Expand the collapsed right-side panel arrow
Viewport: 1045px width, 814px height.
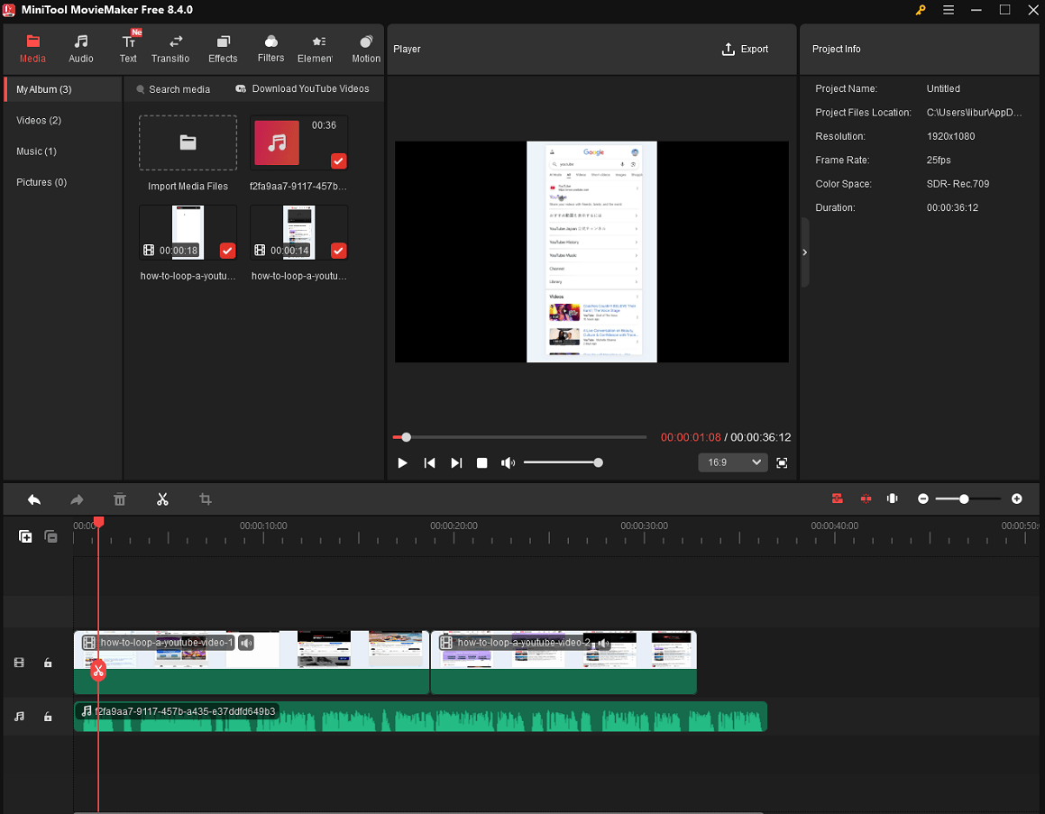coord(804,252)
